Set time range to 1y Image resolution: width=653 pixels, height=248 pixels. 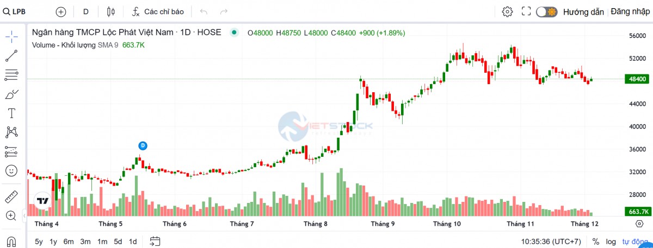click(53, 241)
